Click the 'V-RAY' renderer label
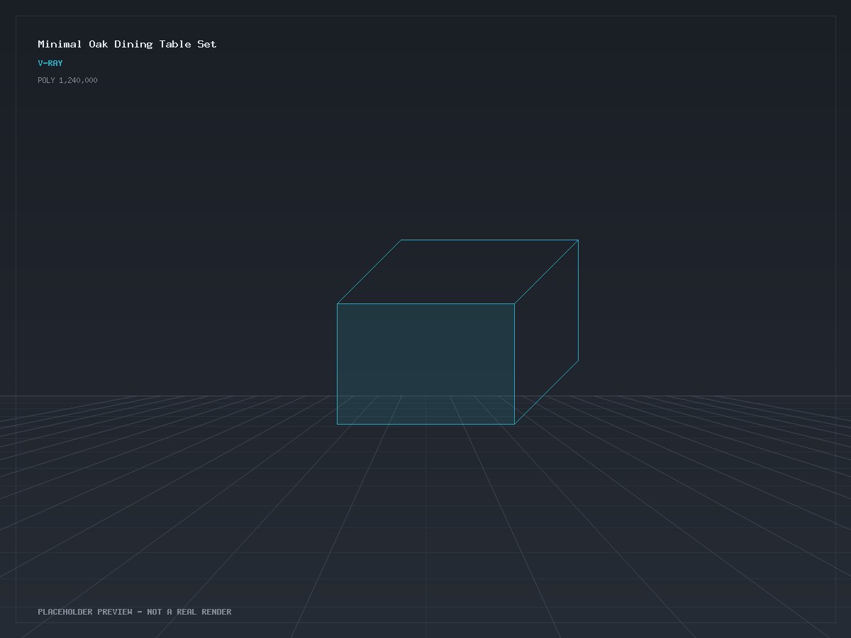851x638 pixels. click(x=50, y=63)
